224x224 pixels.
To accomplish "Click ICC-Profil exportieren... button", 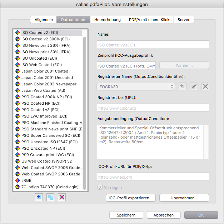I will pos(130,198).
